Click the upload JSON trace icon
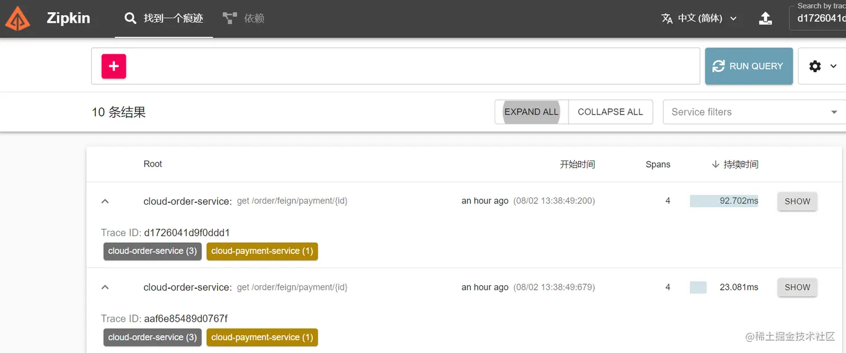The image size is (846, 353). tap(765, 18)
